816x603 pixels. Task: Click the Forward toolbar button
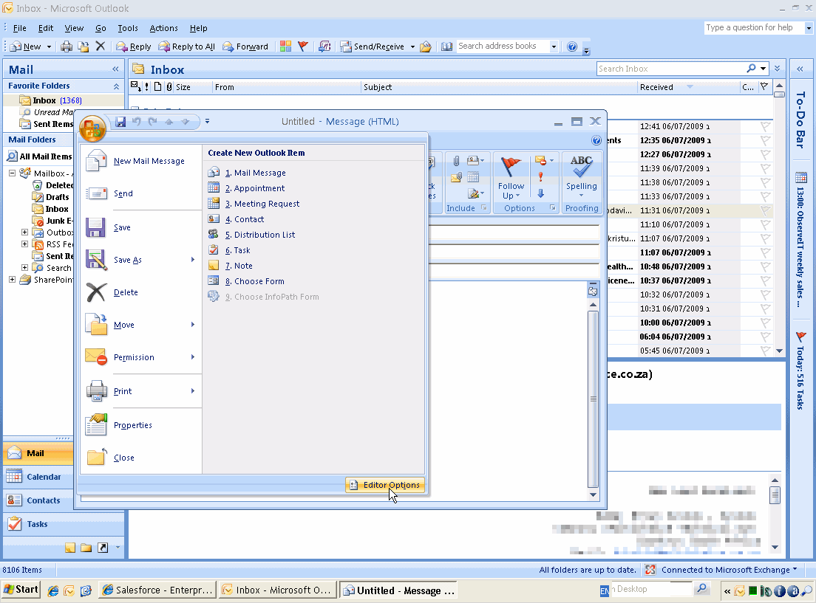245,46
